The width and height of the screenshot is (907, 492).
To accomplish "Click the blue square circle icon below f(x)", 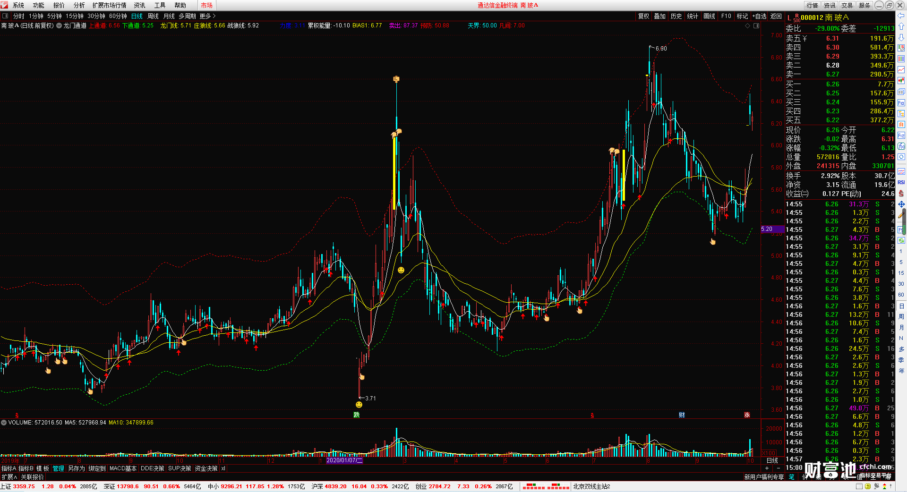I will (x=901, y=157).
